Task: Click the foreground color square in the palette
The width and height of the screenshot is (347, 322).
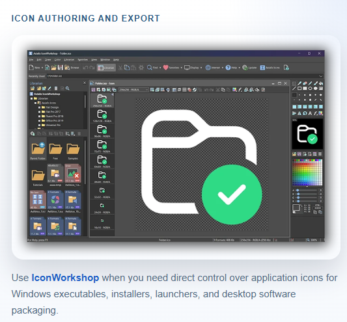Action: pyautogui.click(x=296, y=208)
